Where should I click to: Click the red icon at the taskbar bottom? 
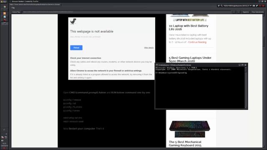(x=4, y=148)
